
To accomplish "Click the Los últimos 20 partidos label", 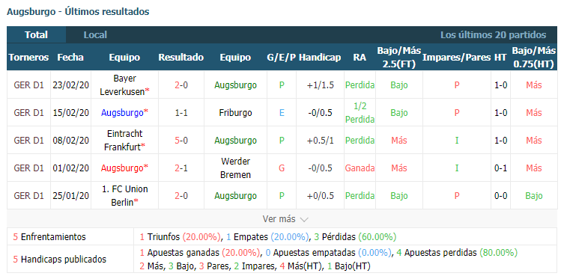I will point(493,35).
